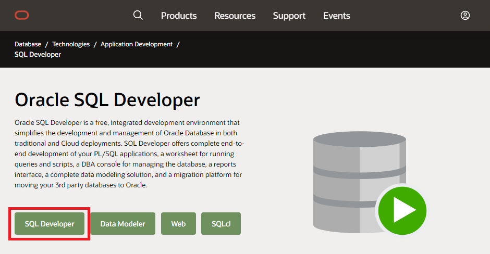Go to Technologies breadcrumb link
Image resolution: width=490 pixels, height=254 pixels.
[x=71, y=44]
